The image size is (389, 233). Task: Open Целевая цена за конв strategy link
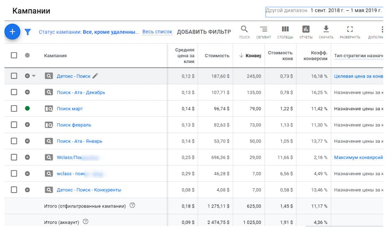359,76
